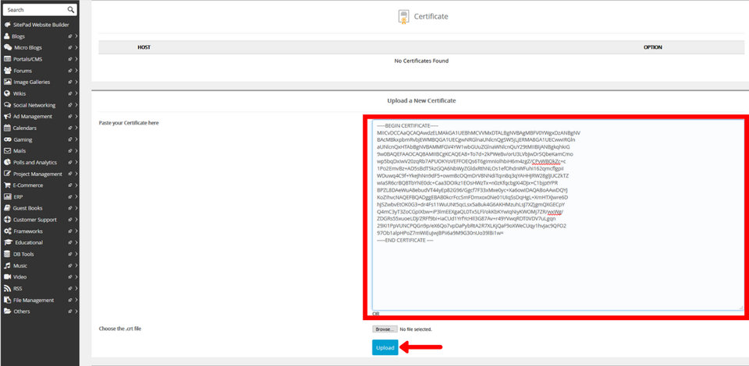Click the Forums category icon
Screen dimensions: 749x366
coord(7,71)
